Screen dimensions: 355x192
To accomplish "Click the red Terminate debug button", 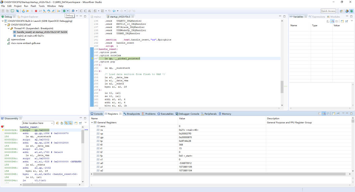I will pyautogui.click(x=36, y=11).
